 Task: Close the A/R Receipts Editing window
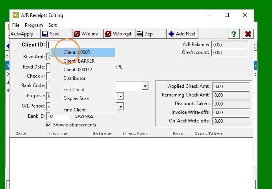(x=245, y=15)
